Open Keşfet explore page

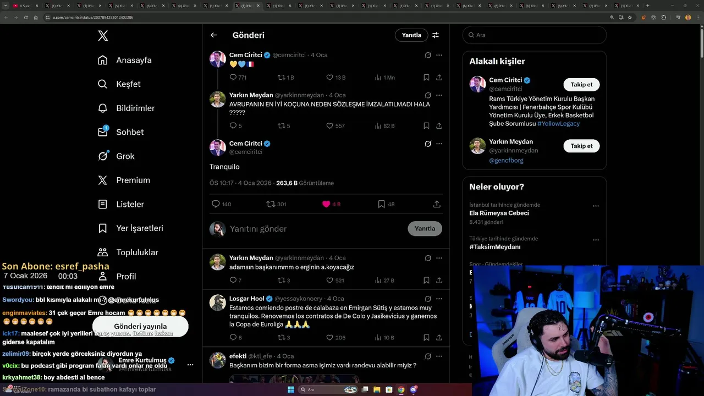point(119,84)
